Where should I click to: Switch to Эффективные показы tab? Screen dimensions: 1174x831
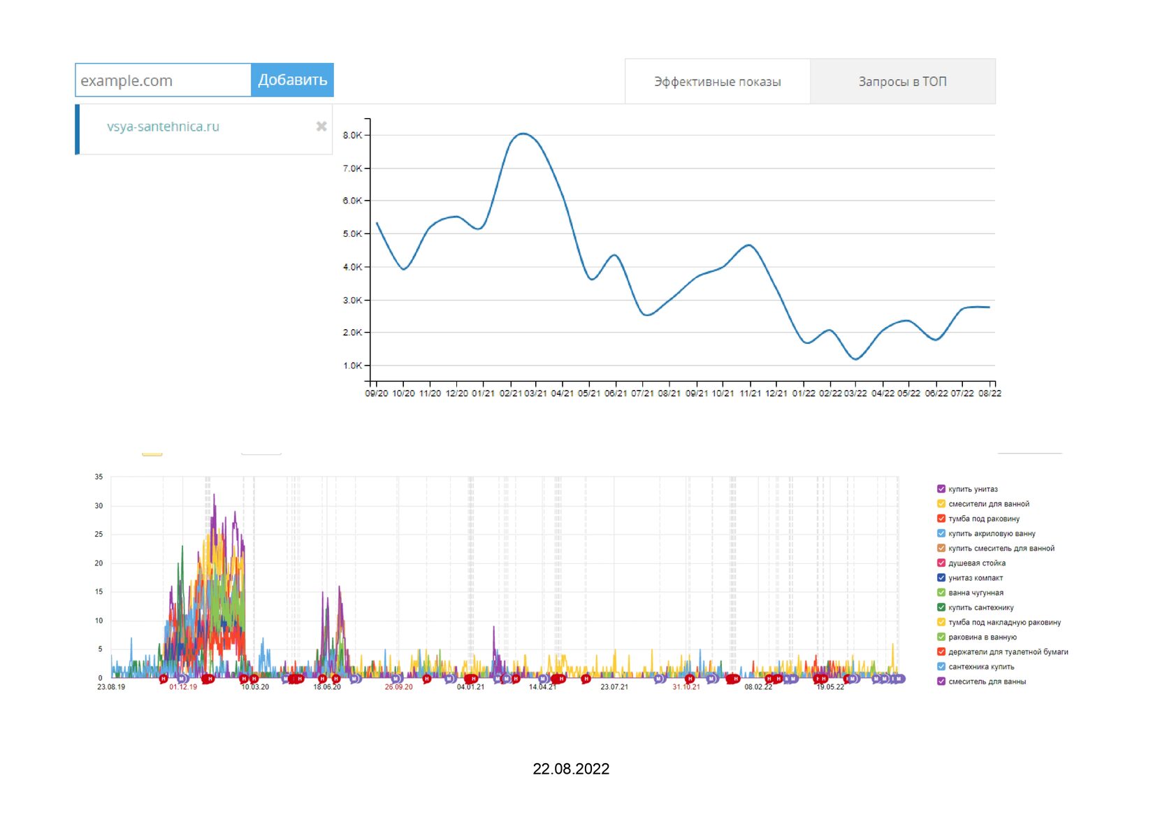pyautogui.click(x=718, y=81)
